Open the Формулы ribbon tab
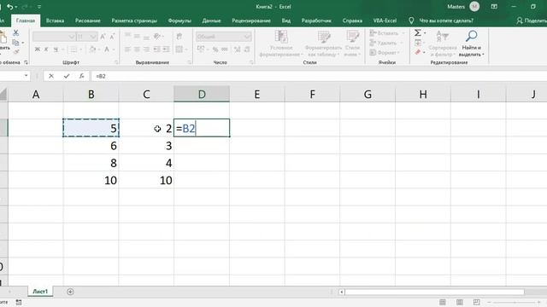The image size is (547, 307). pos(179,20)
